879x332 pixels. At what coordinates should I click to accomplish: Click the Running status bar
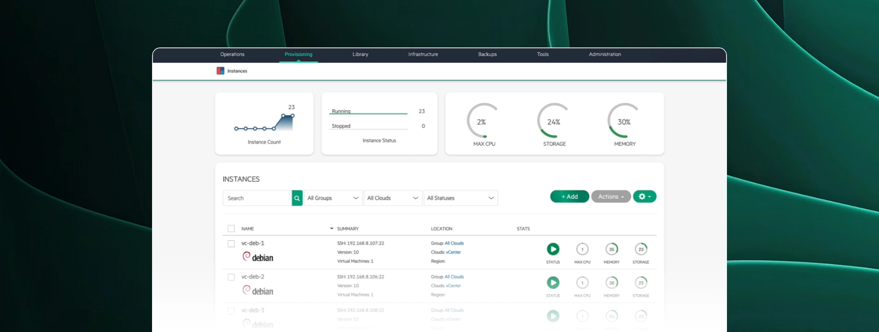pos(369,112)
